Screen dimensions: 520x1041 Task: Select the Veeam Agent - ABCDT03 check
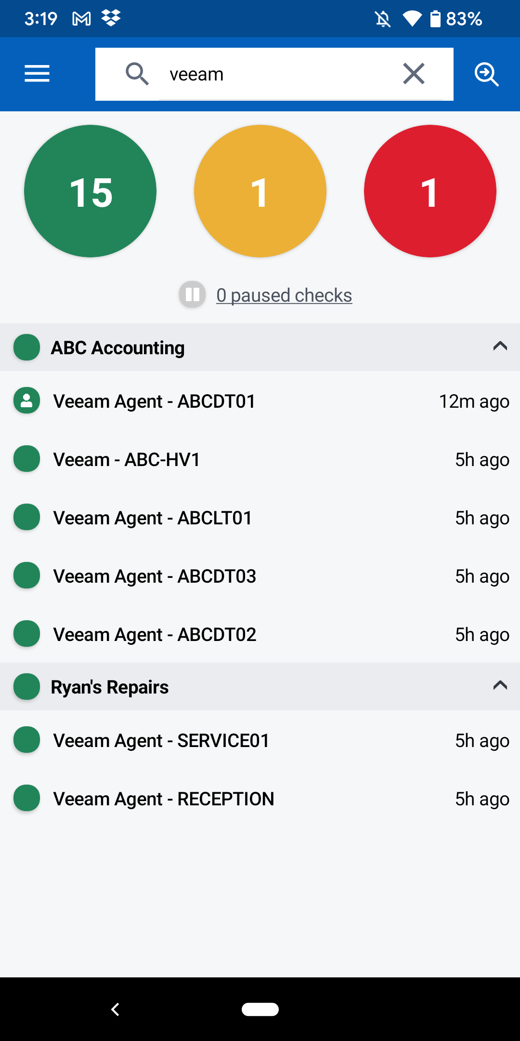tap(155, 576)
